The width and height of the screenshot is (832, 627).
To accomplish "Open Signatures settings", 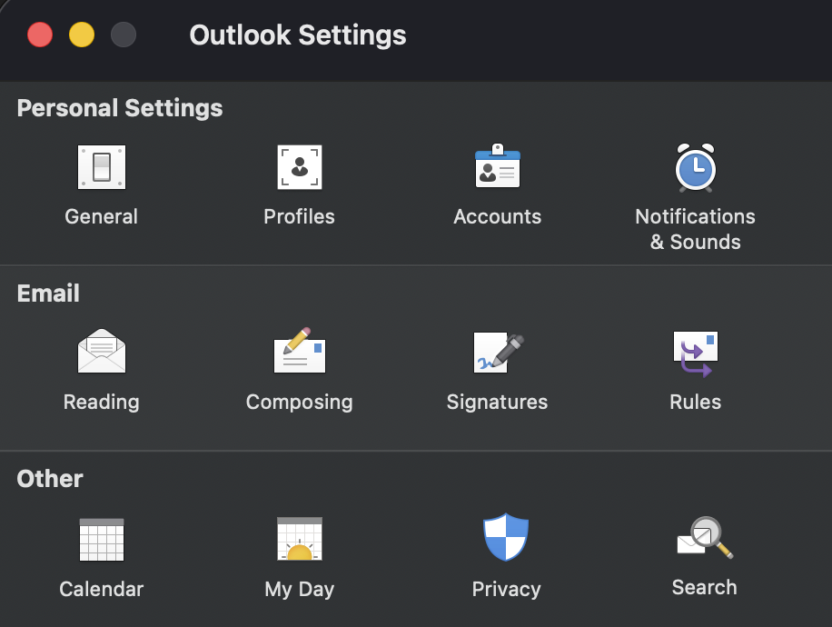I will coord(497,352).
